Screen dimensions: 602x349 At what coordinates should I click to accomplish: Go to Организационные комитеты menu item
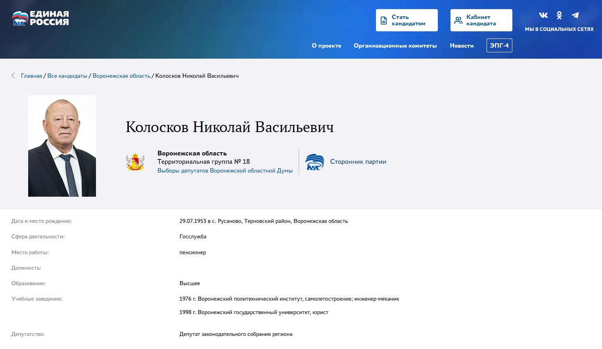(x=395, y=46)
